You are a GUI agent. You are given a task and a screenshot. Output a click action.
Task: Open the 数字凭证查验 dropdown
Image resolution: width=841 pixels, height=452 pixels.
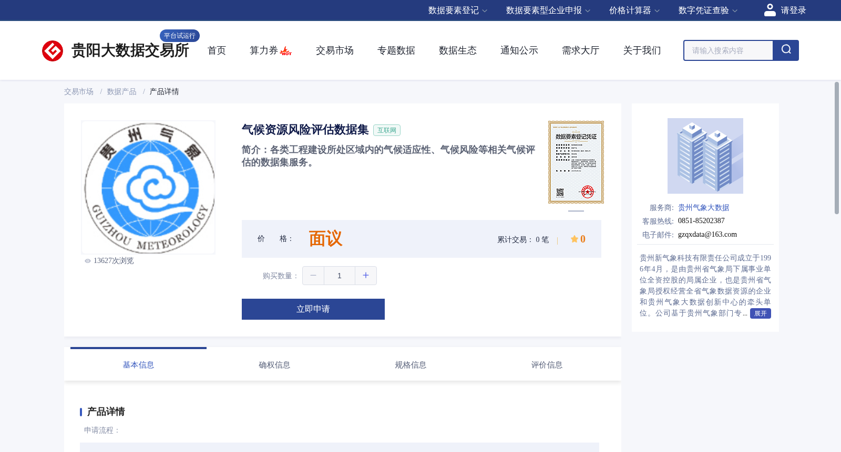tap(708, 10)
